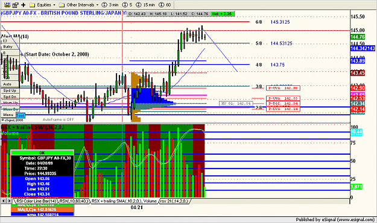
Task: Switch to the 5 minute interval
Action: pos(127,5)
